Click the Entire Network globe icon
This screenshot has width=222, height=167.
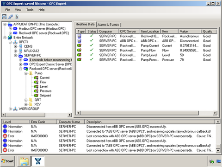point(10,38)
